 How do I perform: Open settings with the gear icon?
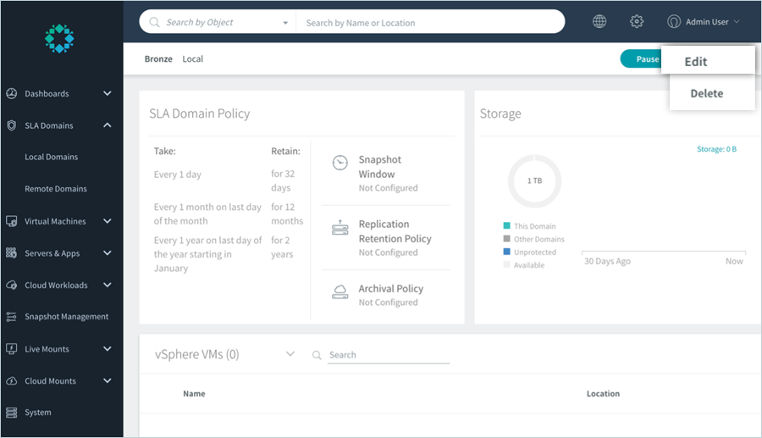coord(637,21)
